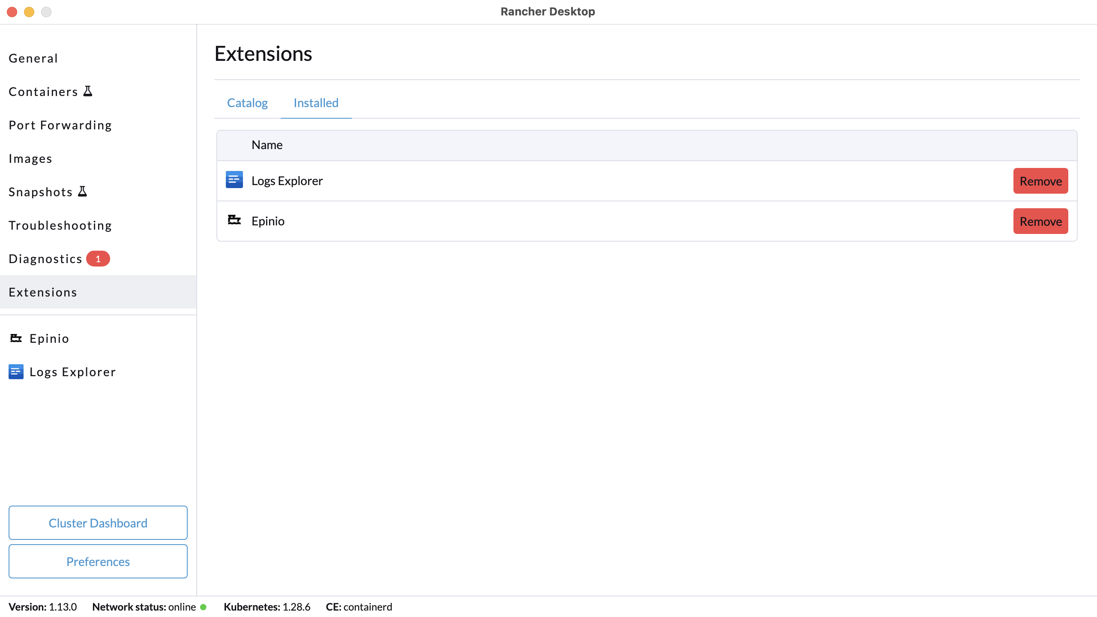Click the CE: containerd status entry
The height and width of the screenshot is (617, 1097).
359,607
